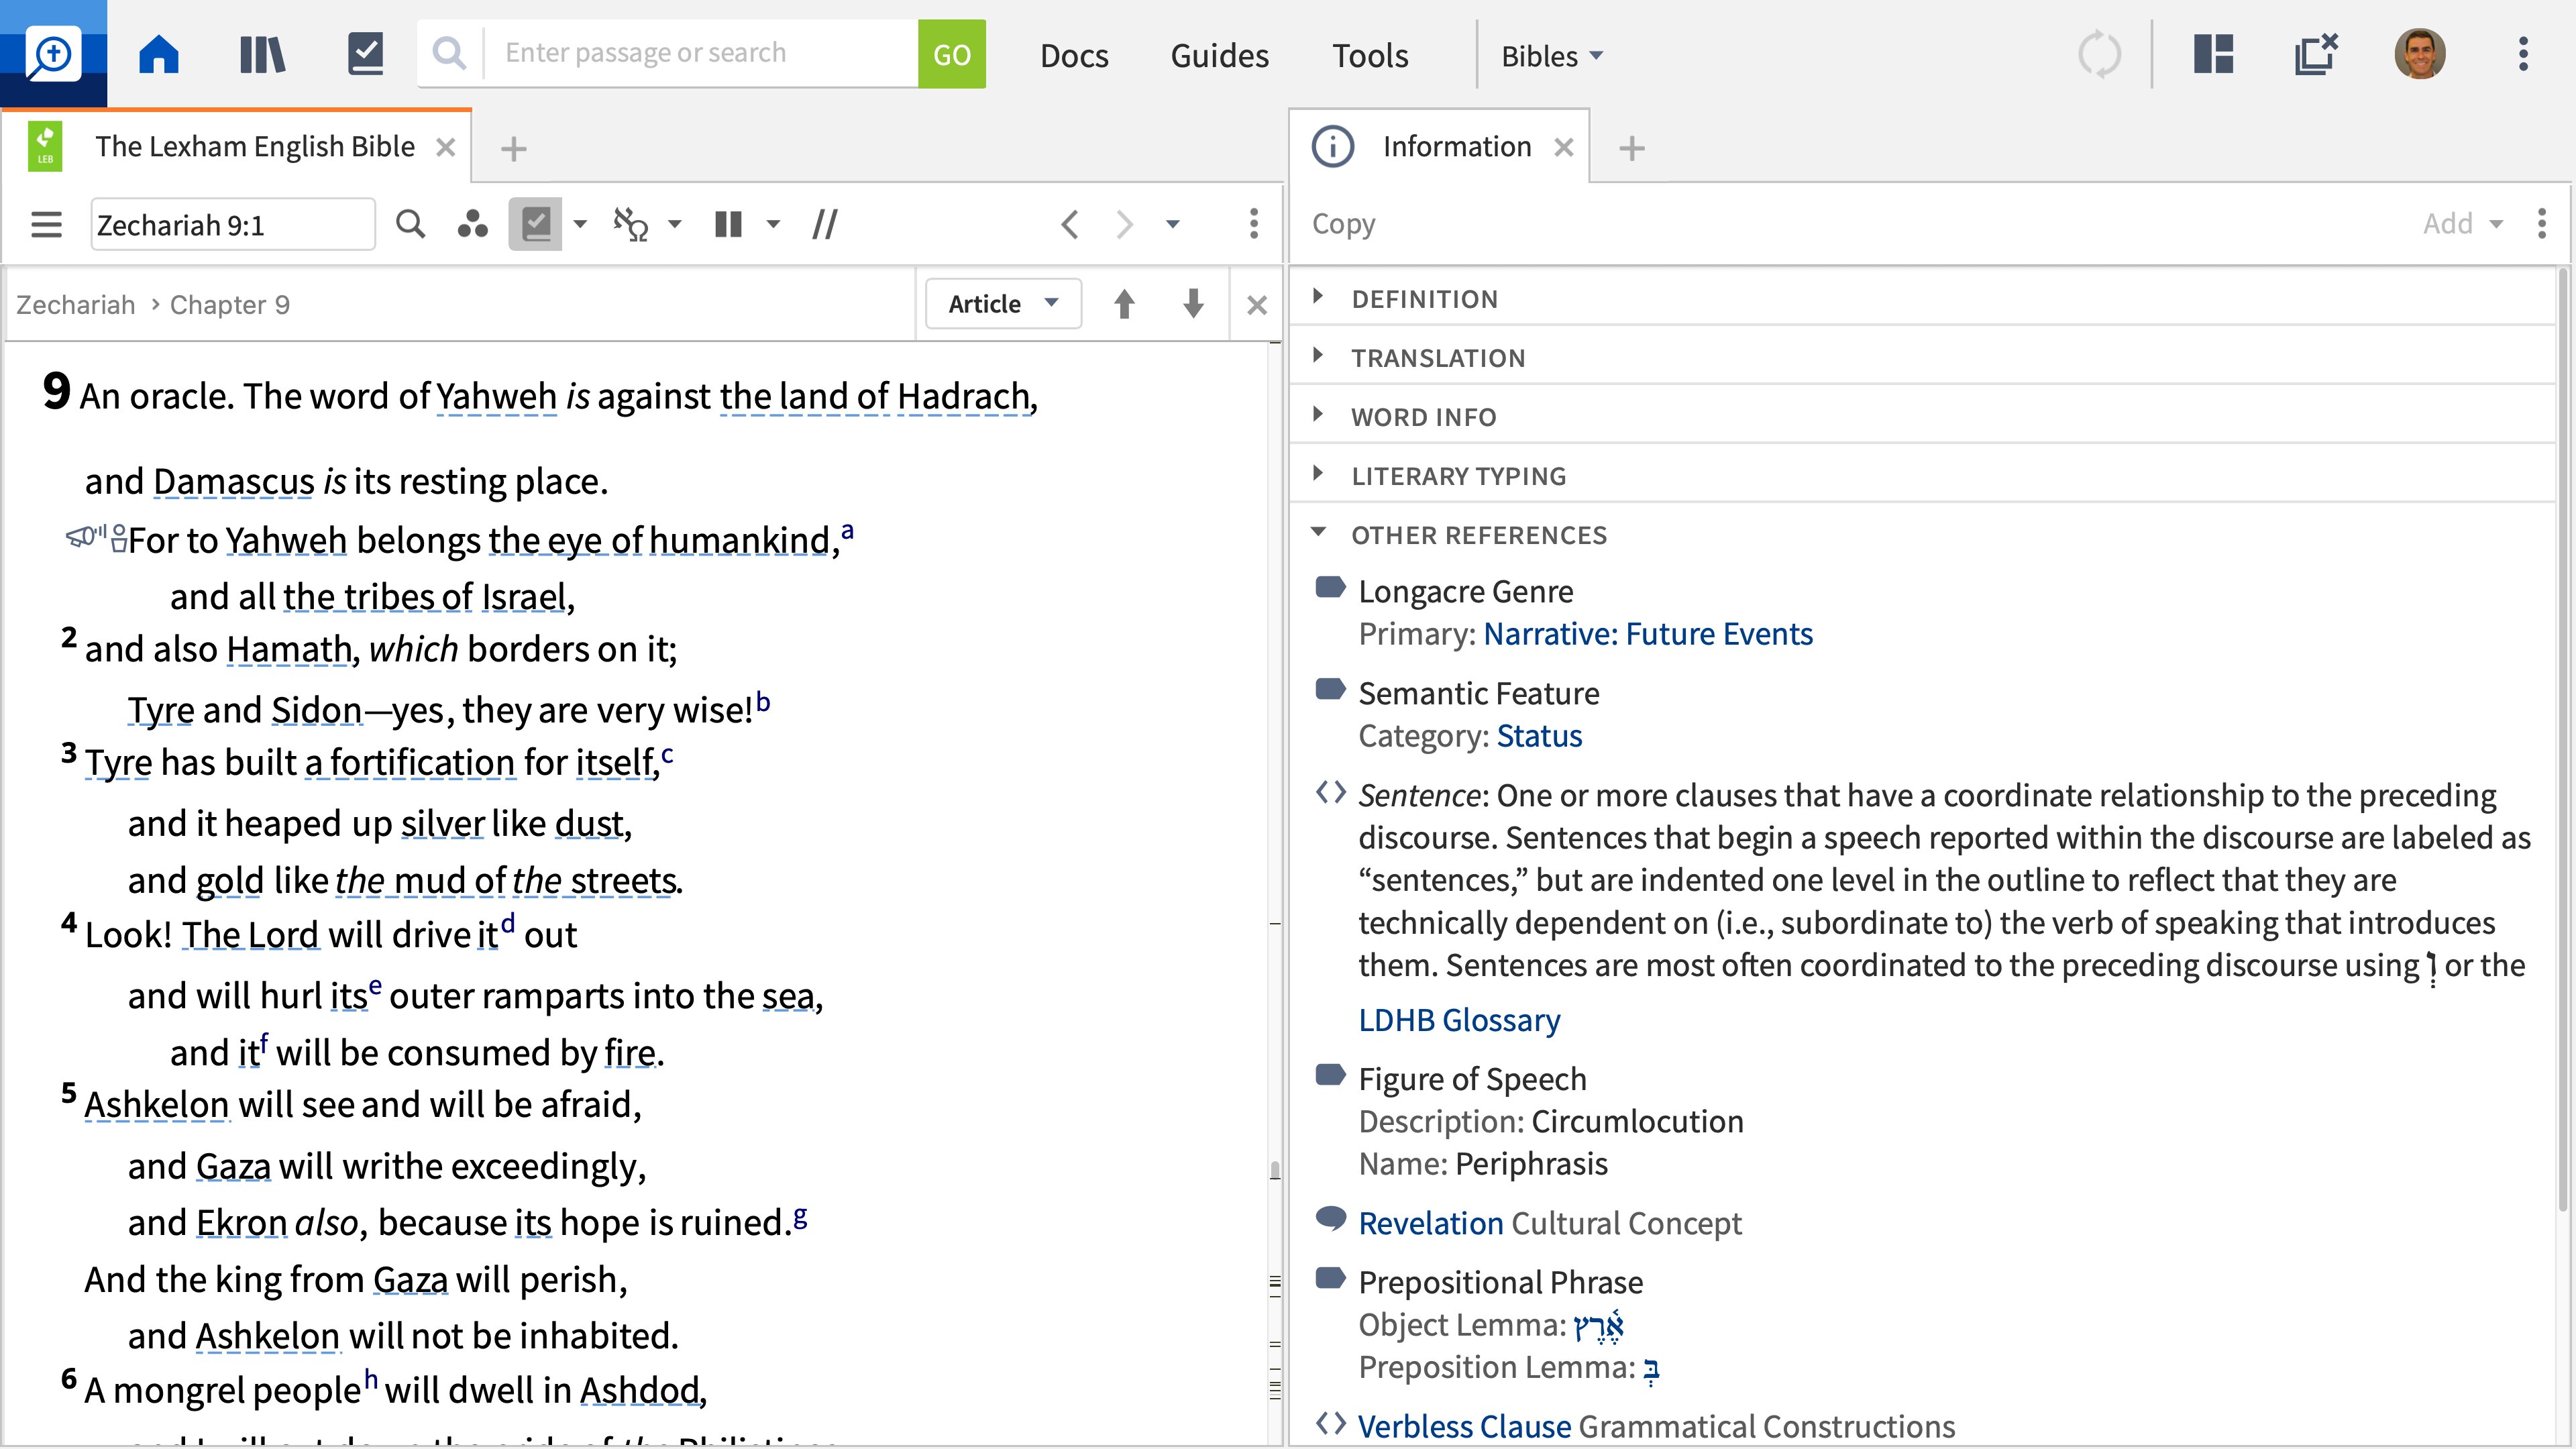Click the Hebrew Object Lemma word
The width and height of the screenshot is (2576, 1449).
tap(1600, 1326)
